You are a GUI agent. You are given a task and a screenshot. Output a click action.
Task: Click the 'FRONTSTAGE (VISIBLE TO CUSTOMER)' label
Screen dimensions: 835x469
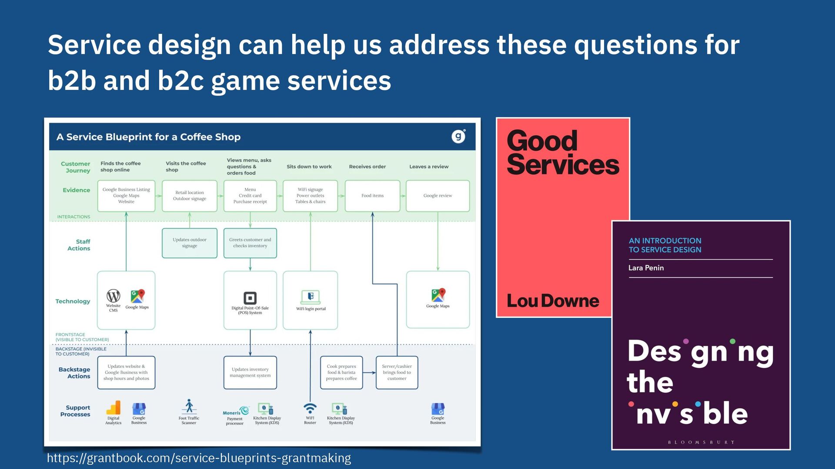pos(82,337)
